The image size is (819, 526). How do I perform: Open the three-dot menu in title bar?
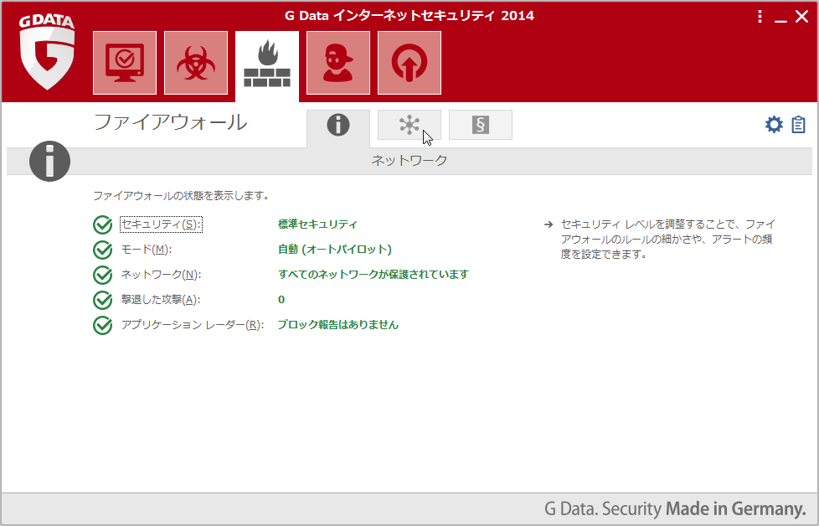click(760, 17)
